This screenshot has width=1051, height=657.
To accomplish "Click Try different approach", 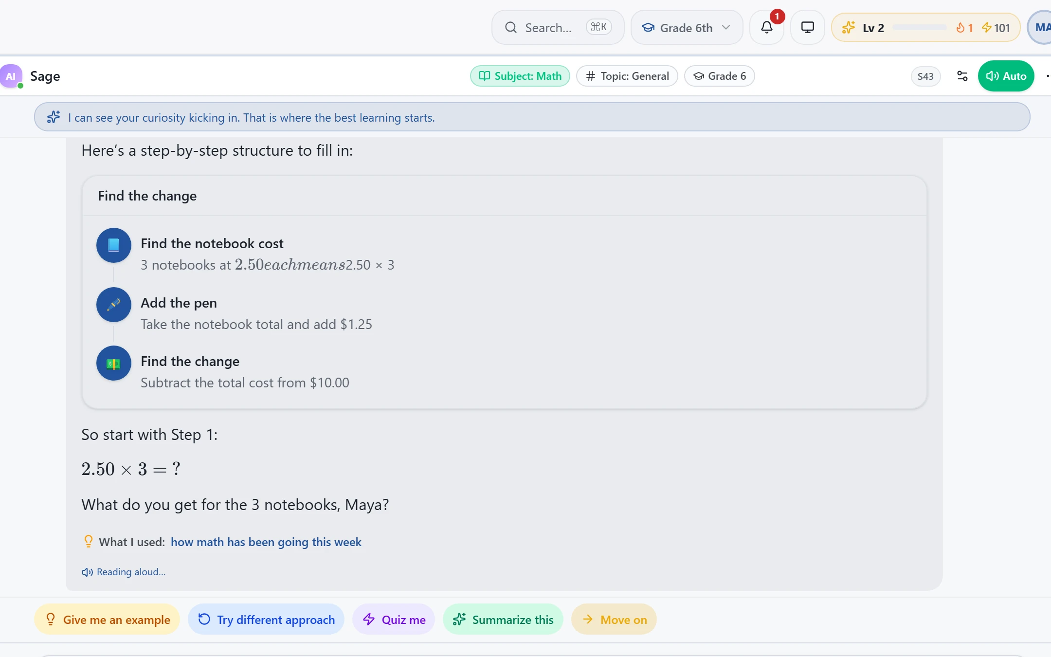I will 266,620.
